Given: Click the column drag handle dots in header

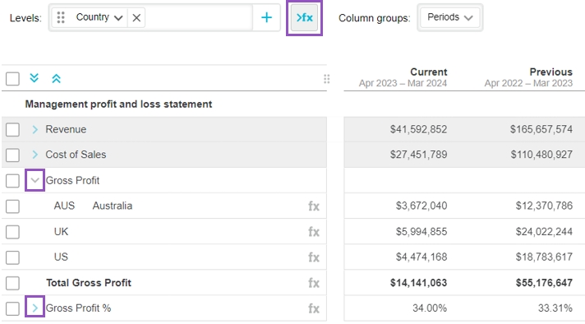Looking at the screenshot, I should tap(326, 79).
